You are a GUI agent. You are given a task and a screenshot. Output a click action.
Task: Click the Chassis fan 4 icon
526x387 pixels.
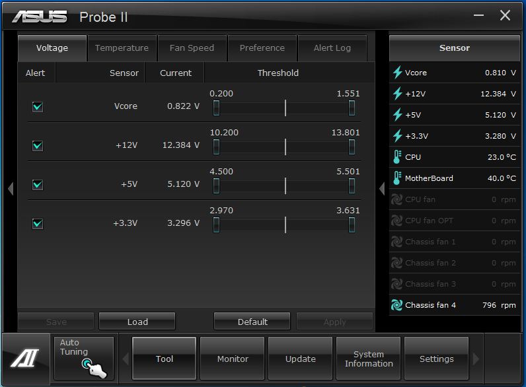pyautogui.click(x=397, y=305)
